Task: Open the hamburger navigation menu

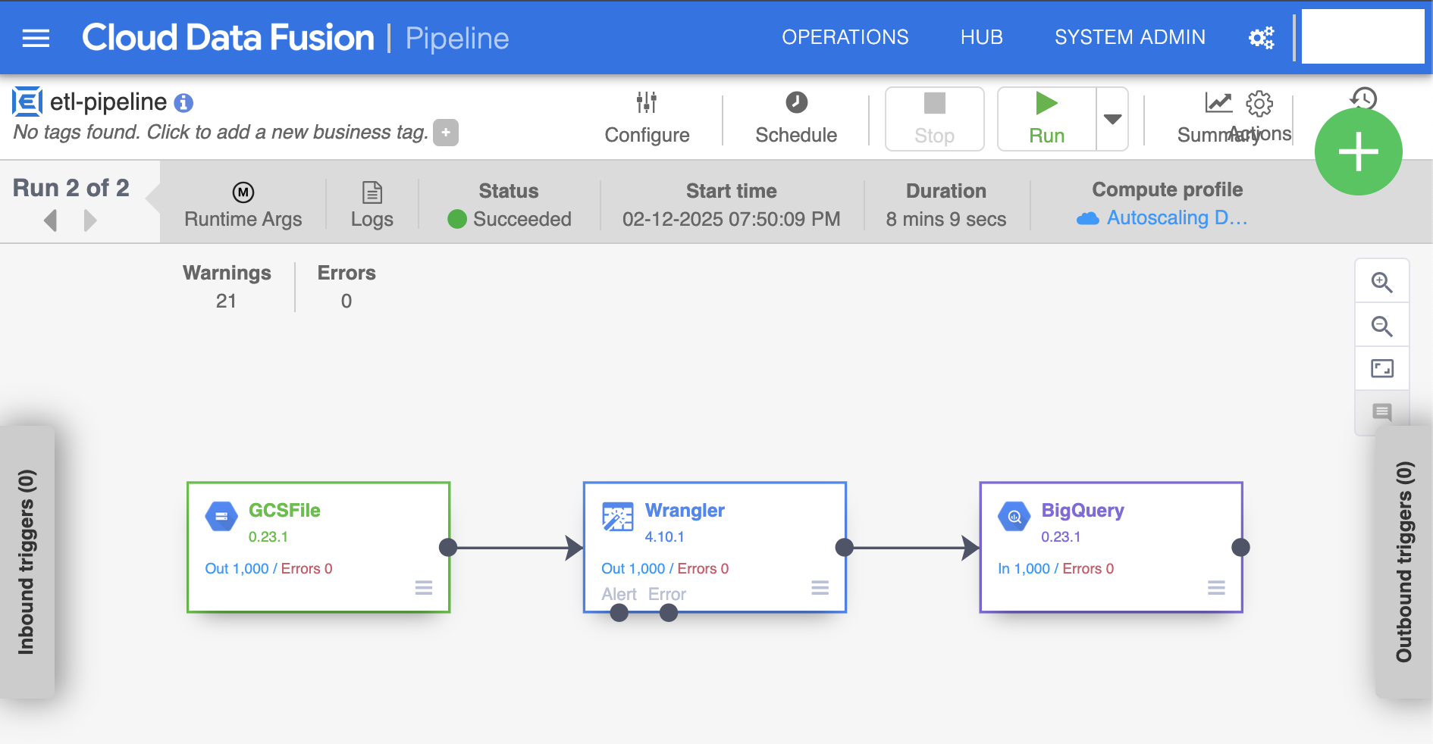Action: (36, 37)
